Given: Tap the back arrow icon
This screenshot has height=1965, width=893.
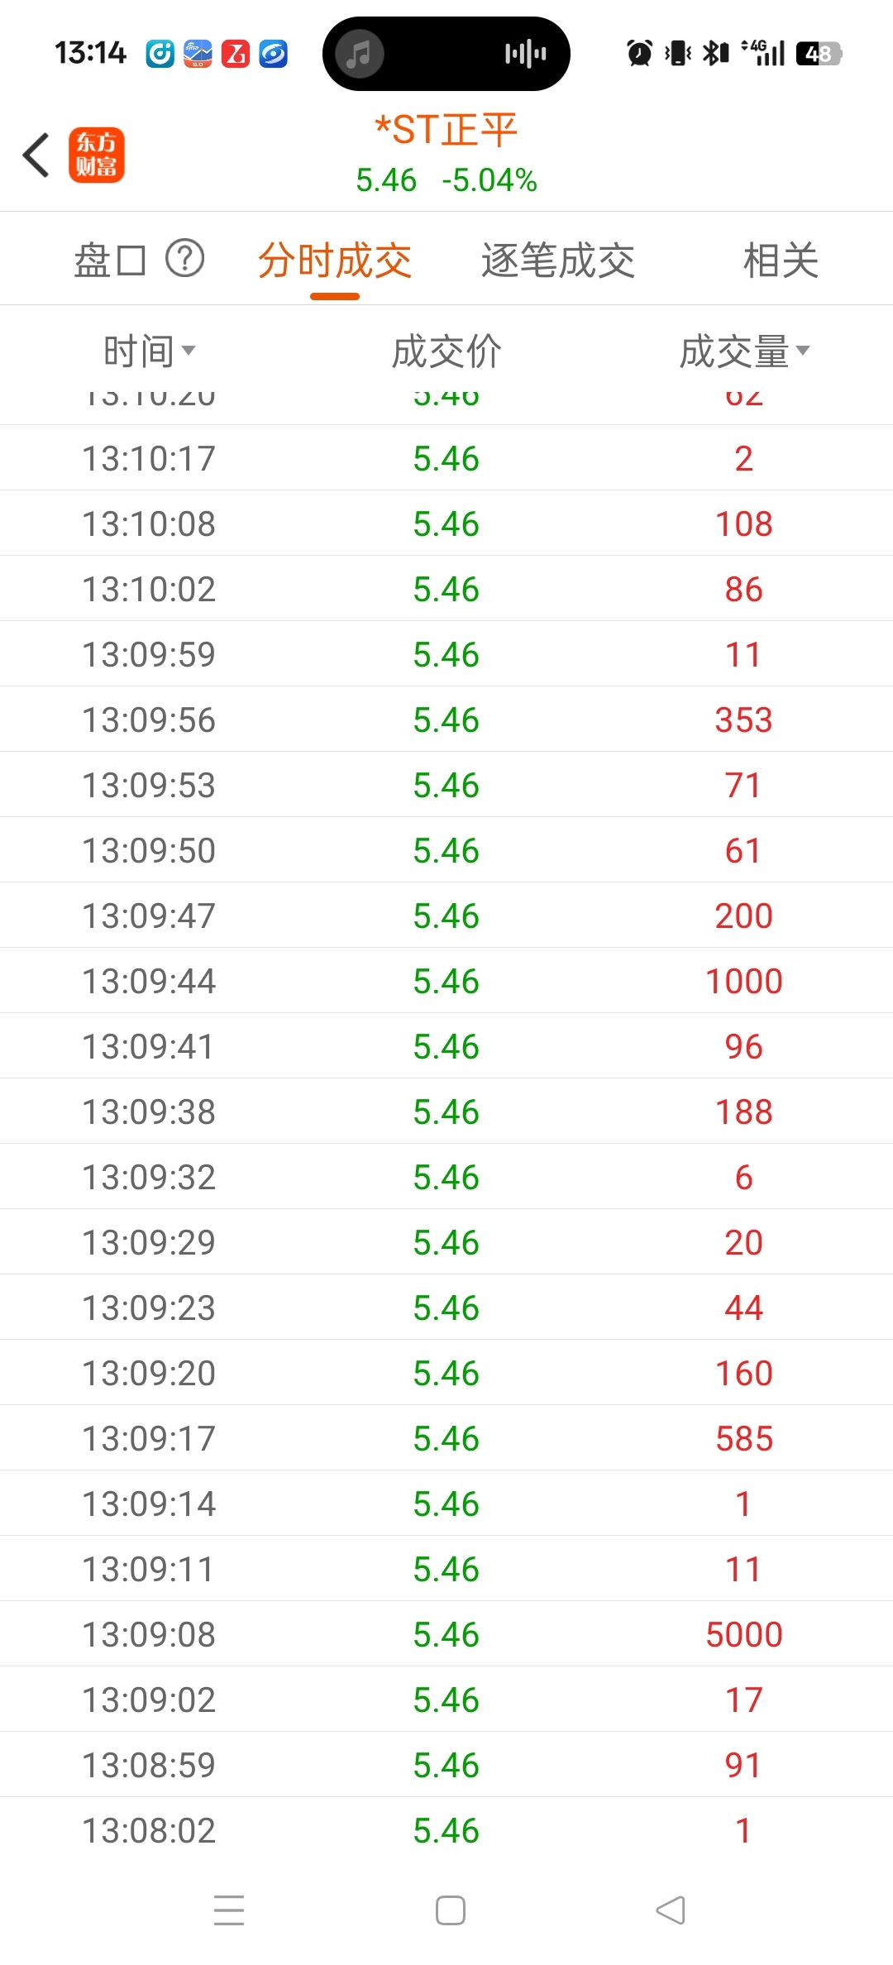Looking at the screenshot, I should pyautogui.click(x=36, y=155).
